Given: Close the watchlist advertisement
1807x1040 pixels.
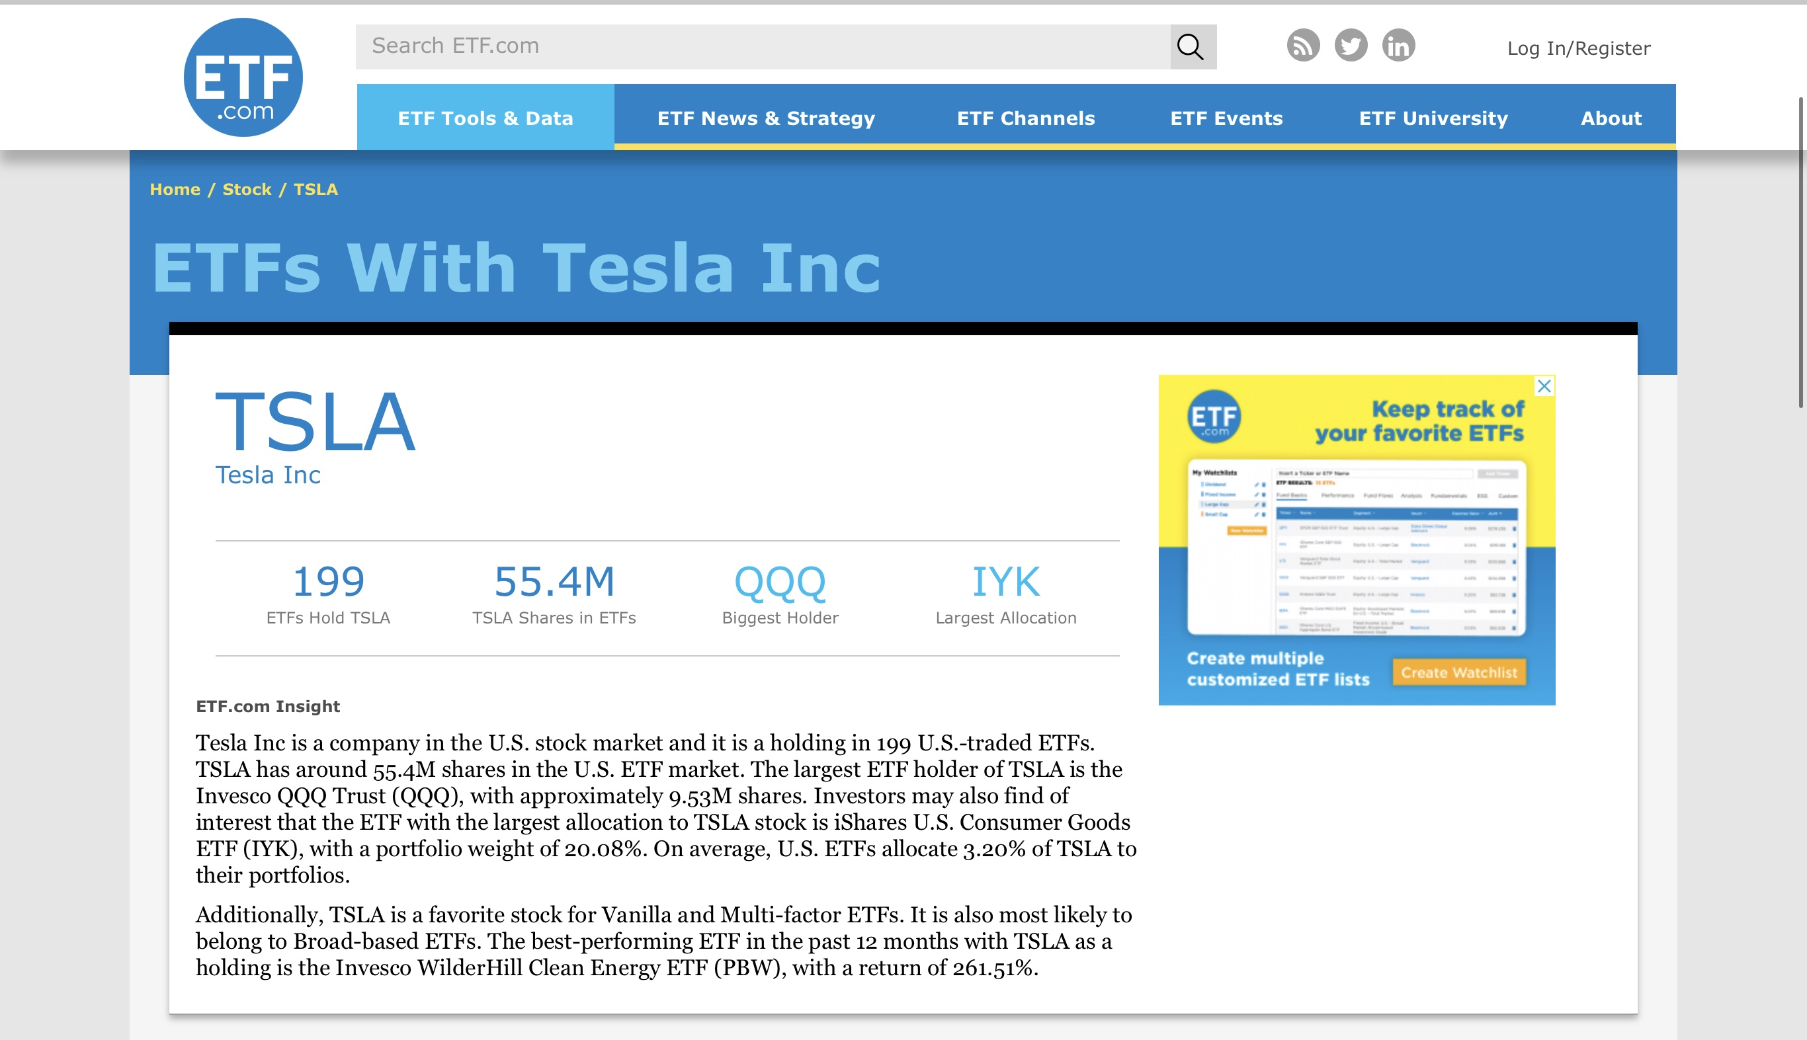Looking at the screenshot, I should tap(1544, 386).
